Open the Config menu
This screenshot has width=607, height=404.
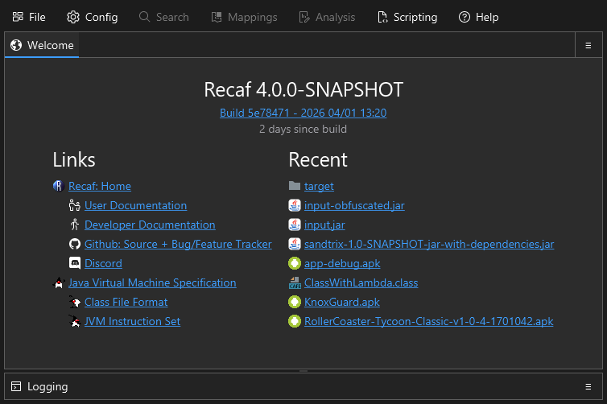92,17
